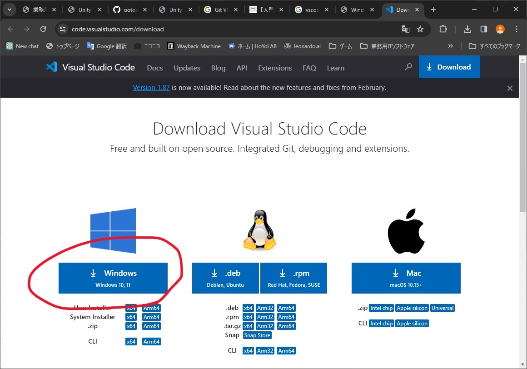Reload the page using the refresh icon
527x369 pixels.
[43, 29]
